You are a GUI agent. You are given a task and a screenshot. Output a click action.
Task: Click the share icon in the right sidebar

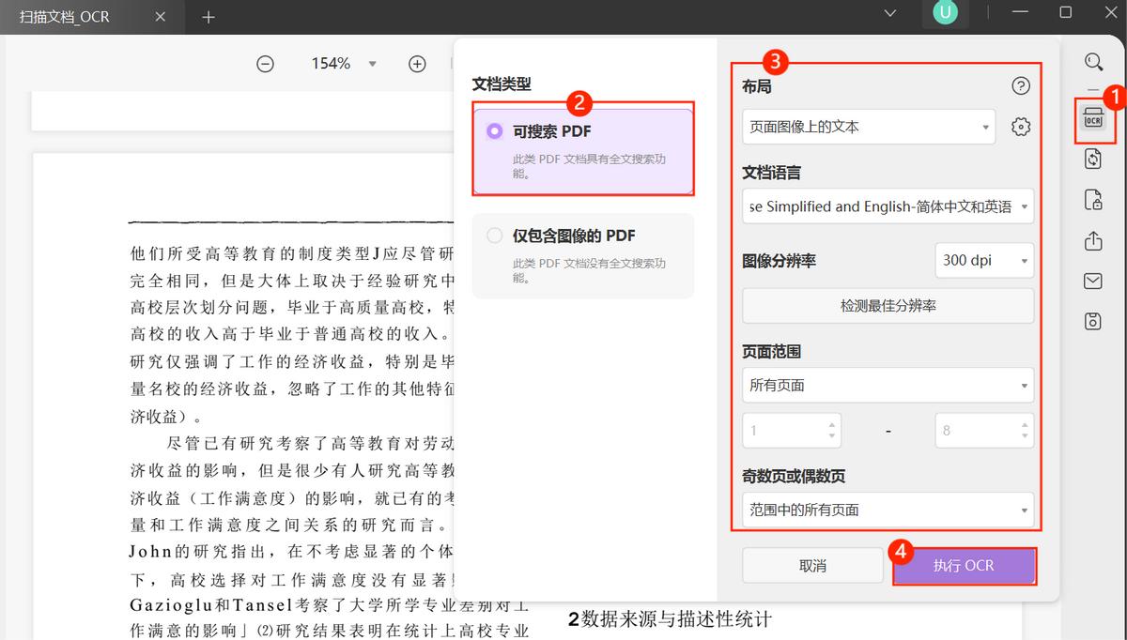tap(1092, 240)
